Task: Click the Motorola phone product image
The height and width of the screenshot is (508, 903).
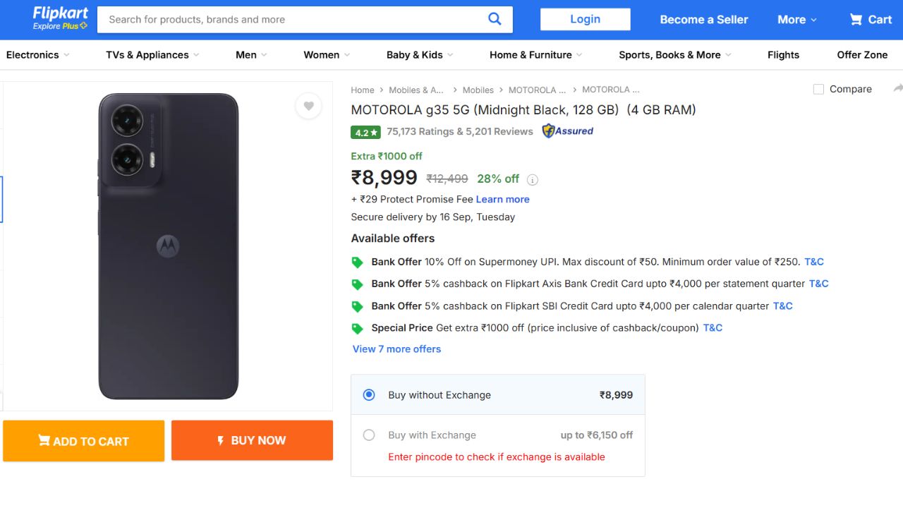Action: coord(168,246)
